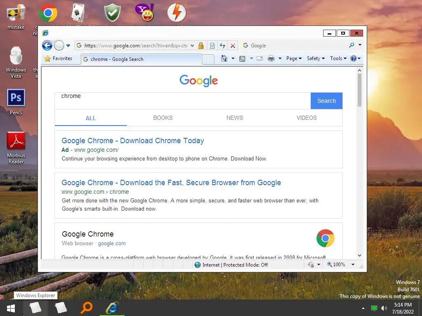Click the green shield checkmark desktop icon
The width and height of the screenshot is (422, 316).
tap(113, 13)
